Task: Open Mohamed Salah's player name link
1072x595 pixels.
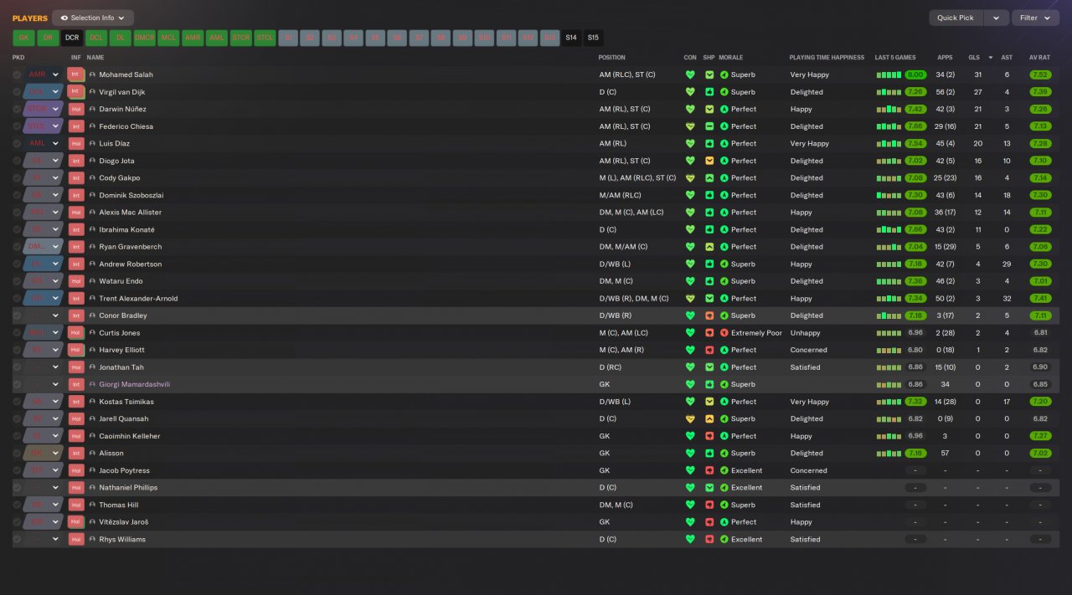Action: coord(126,74)
